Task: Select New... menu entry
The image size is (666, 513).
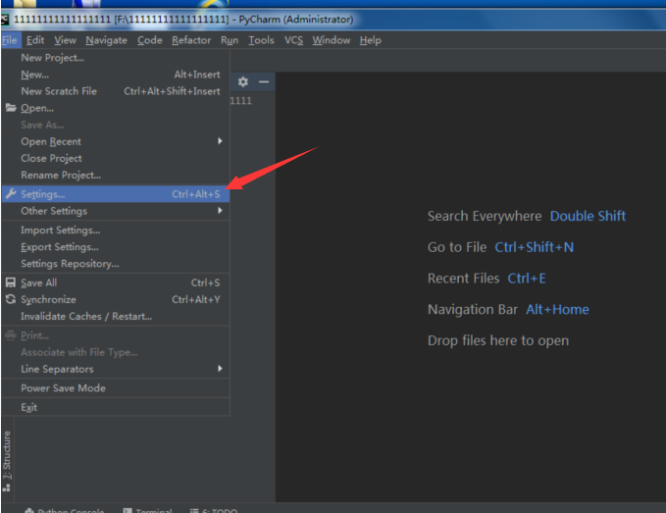Action: click(116, 75)
